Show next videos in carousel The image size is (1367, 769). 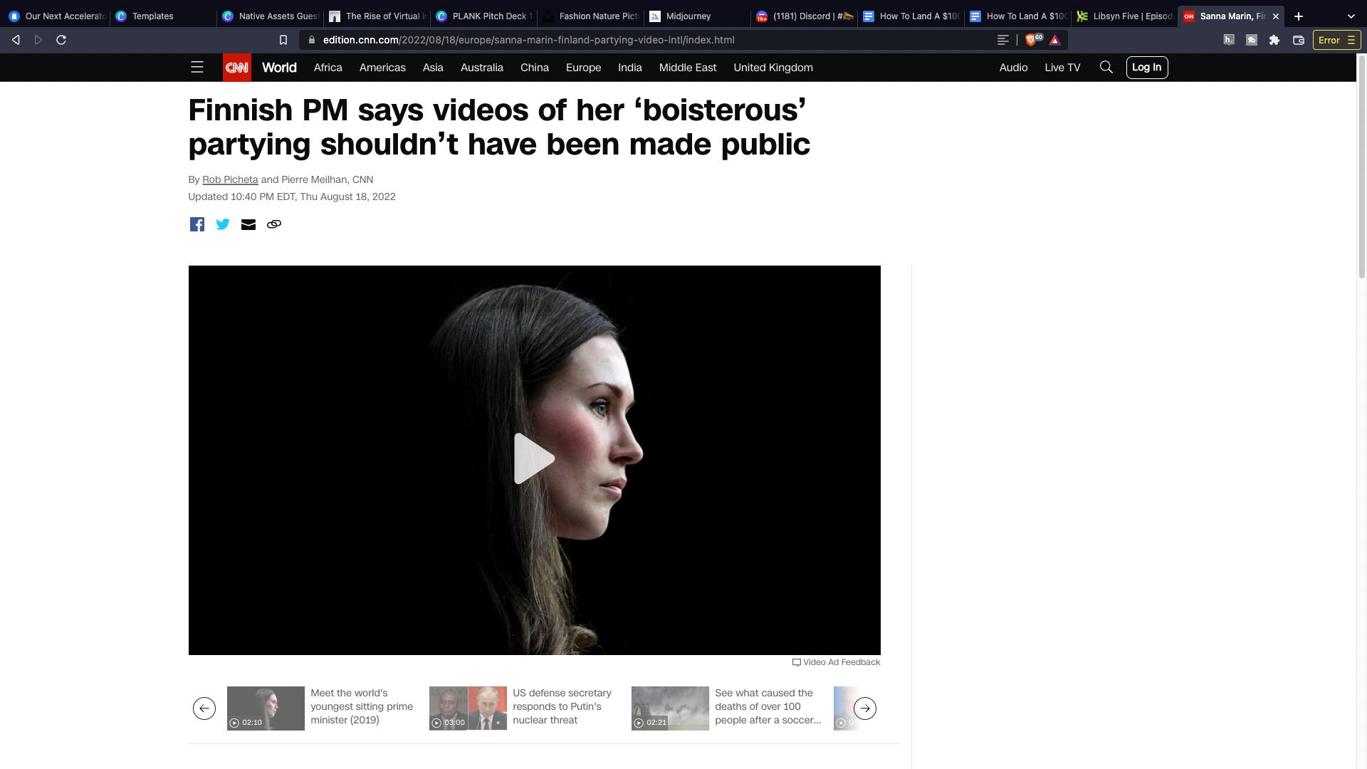(x=865, y=708)
